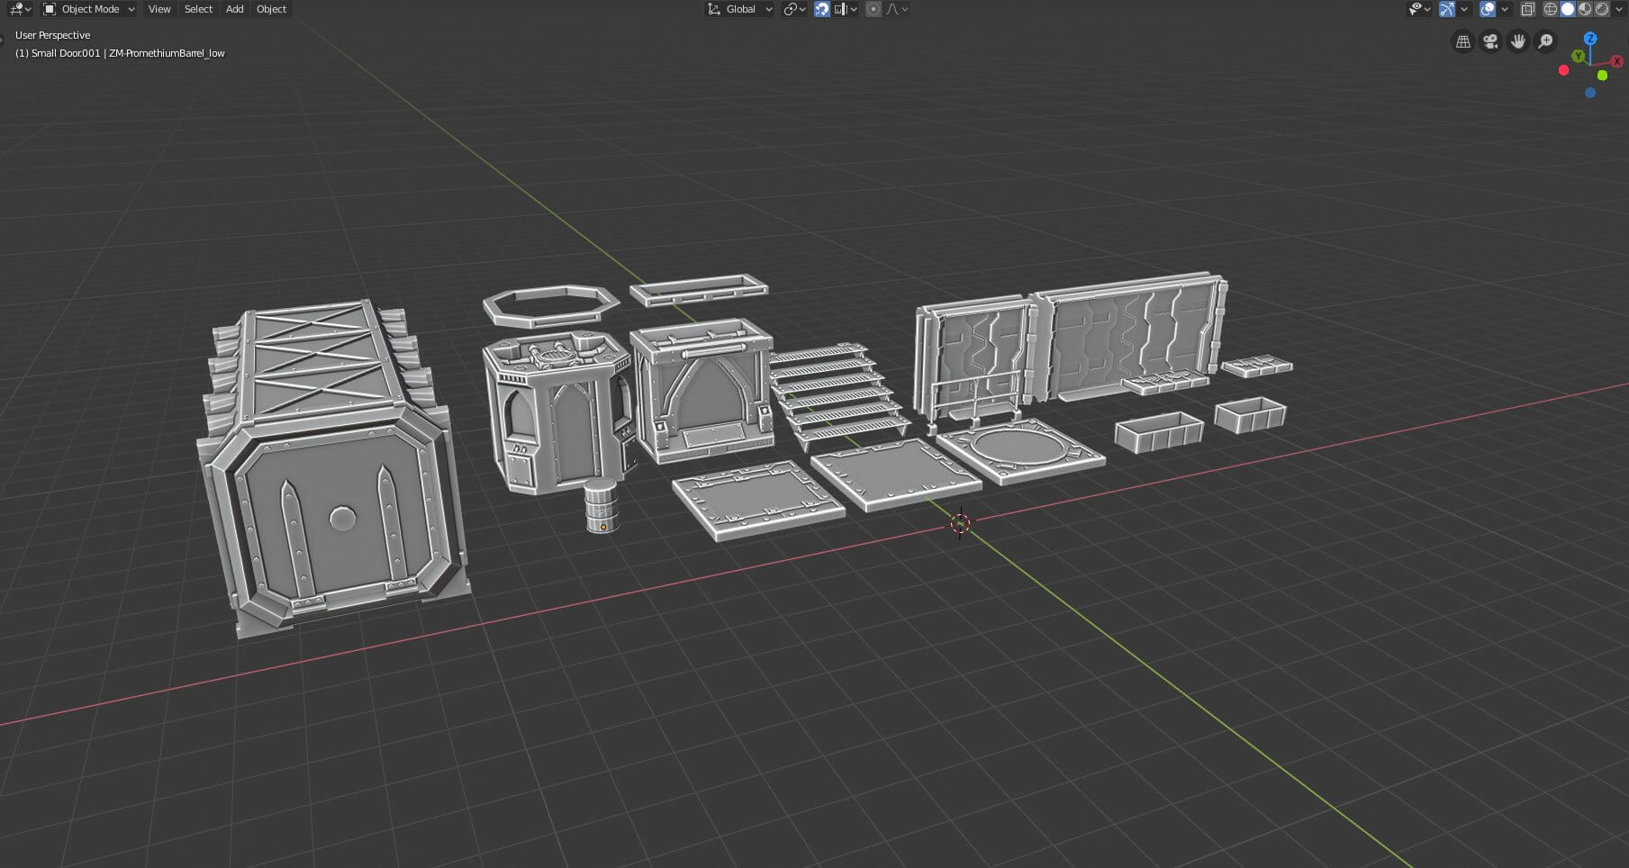Click the 3D cursor at origin

pyautogui.click(x=961, y=522)
